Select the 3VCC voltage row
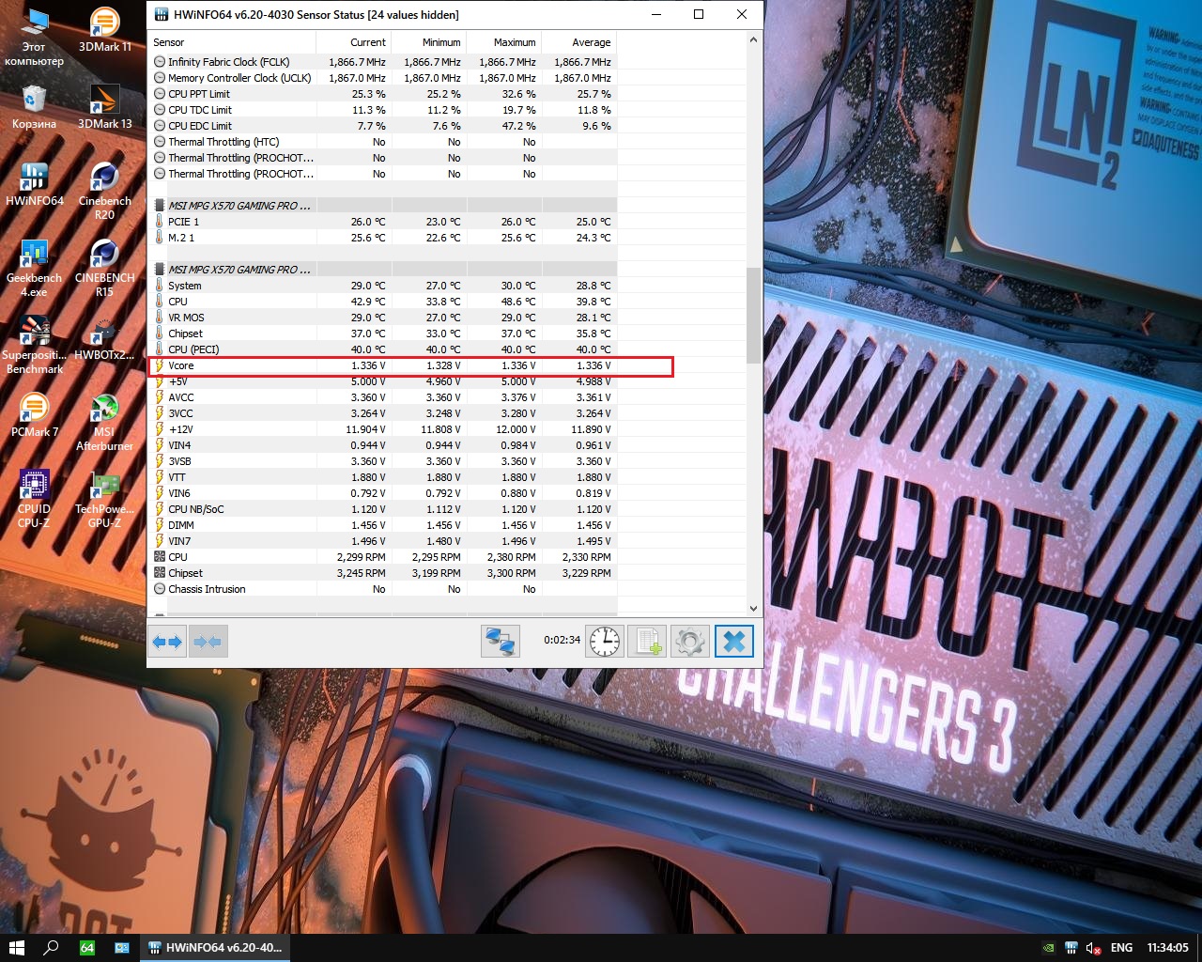Viewport: 1202px width, 962px height. (382, 413)
